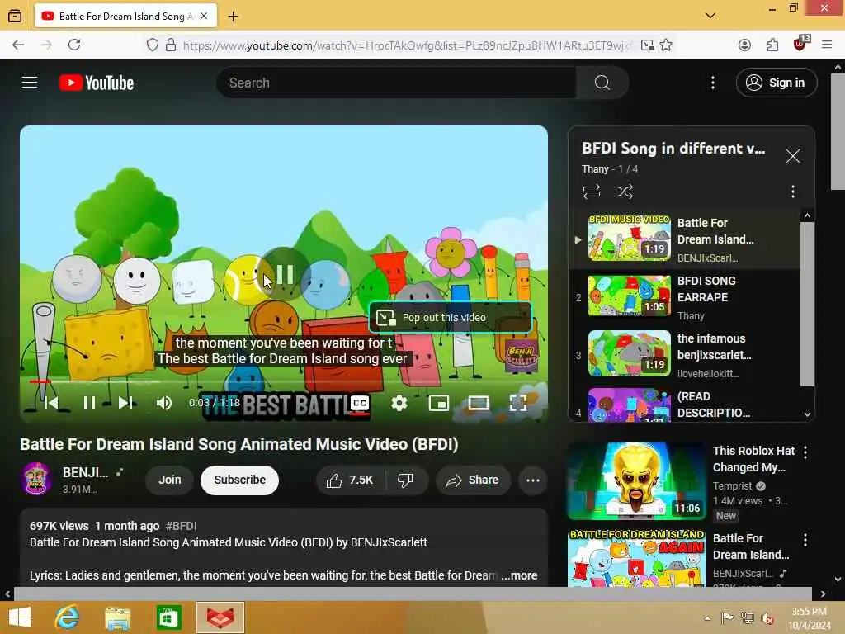Open Windows Start button
Viewport: 845px width, 634px height.
20,617
